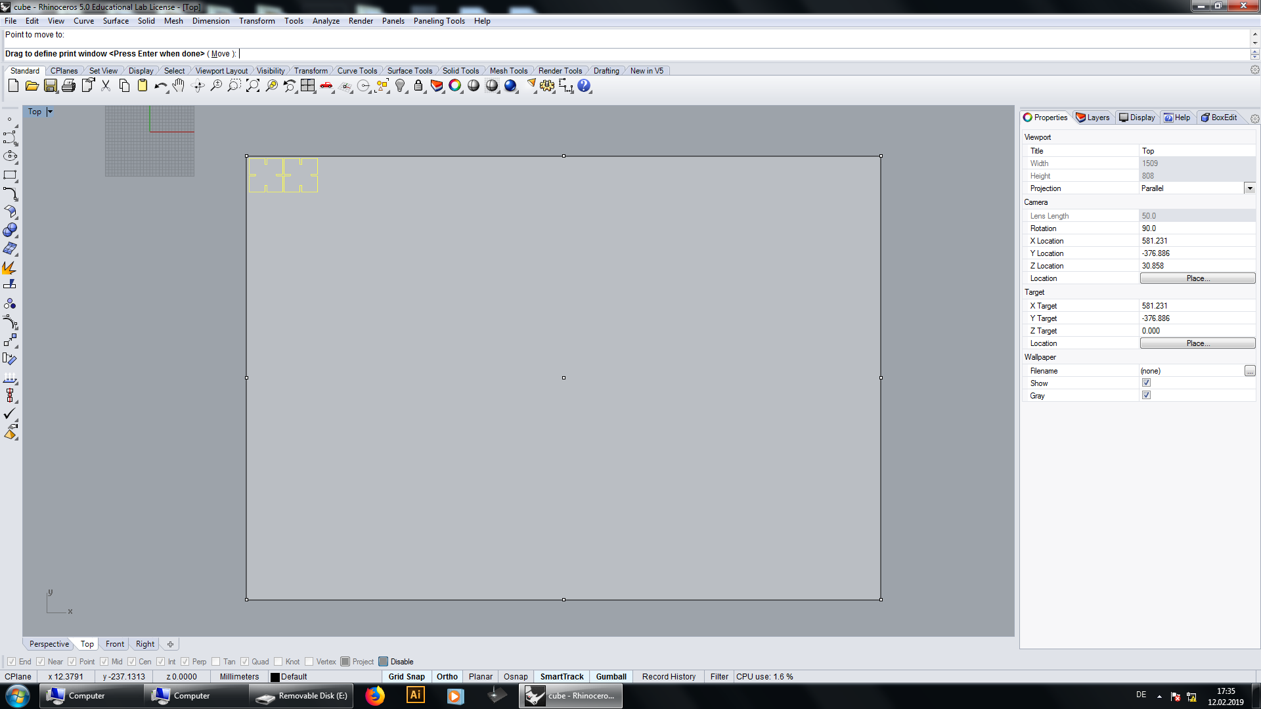Viewport: 1261px width, 709px height.
Task: Toggle the End osnap checkbox
Action: 11,662
